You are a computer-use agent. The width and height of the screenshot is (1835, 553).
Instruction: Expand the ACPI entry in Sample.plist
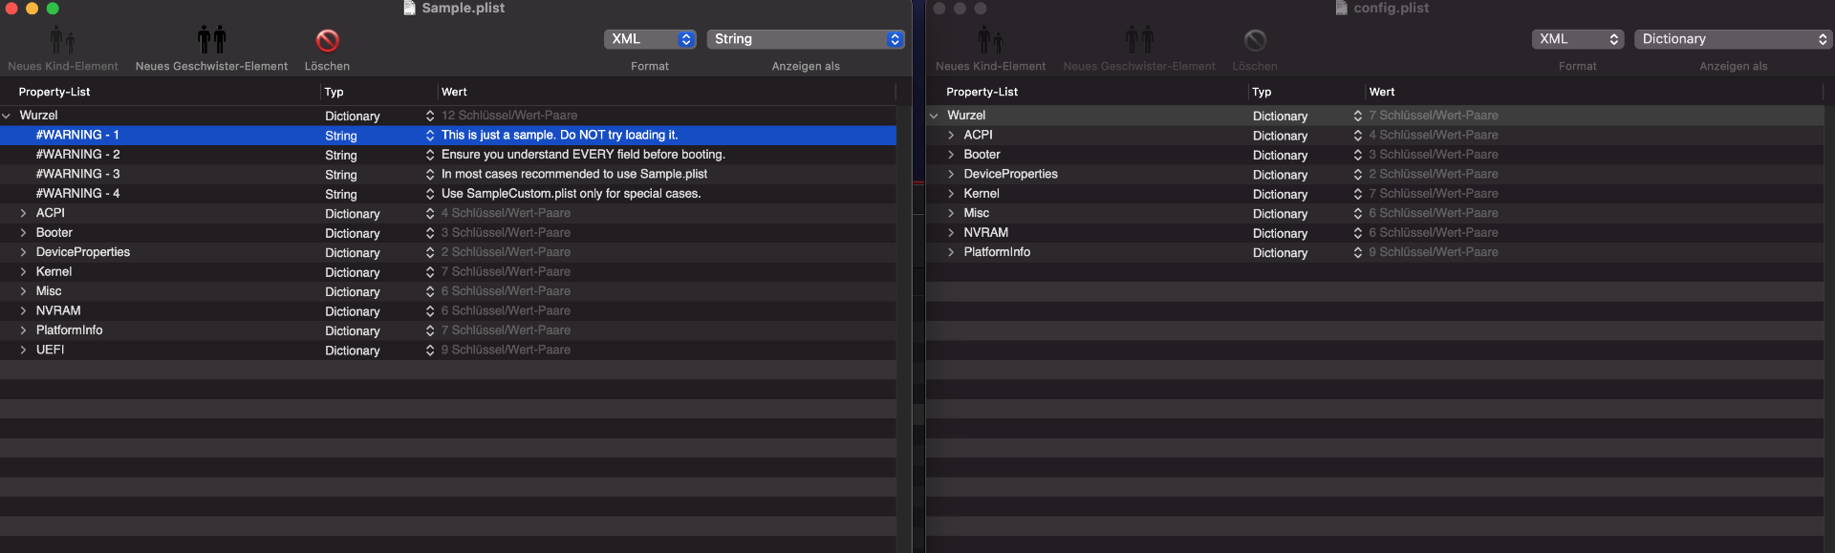click(x=23, y=213)
